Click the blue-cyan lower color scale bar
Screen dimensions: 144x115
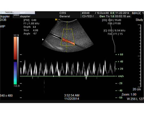coord(15,73)
